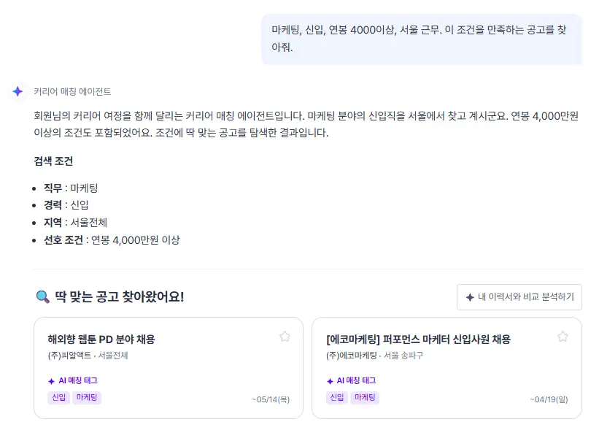Screen dimensions: 599x422
Task: Select the 마케팅 tag on 웹툰 PD card
Action: pos(87,398)
